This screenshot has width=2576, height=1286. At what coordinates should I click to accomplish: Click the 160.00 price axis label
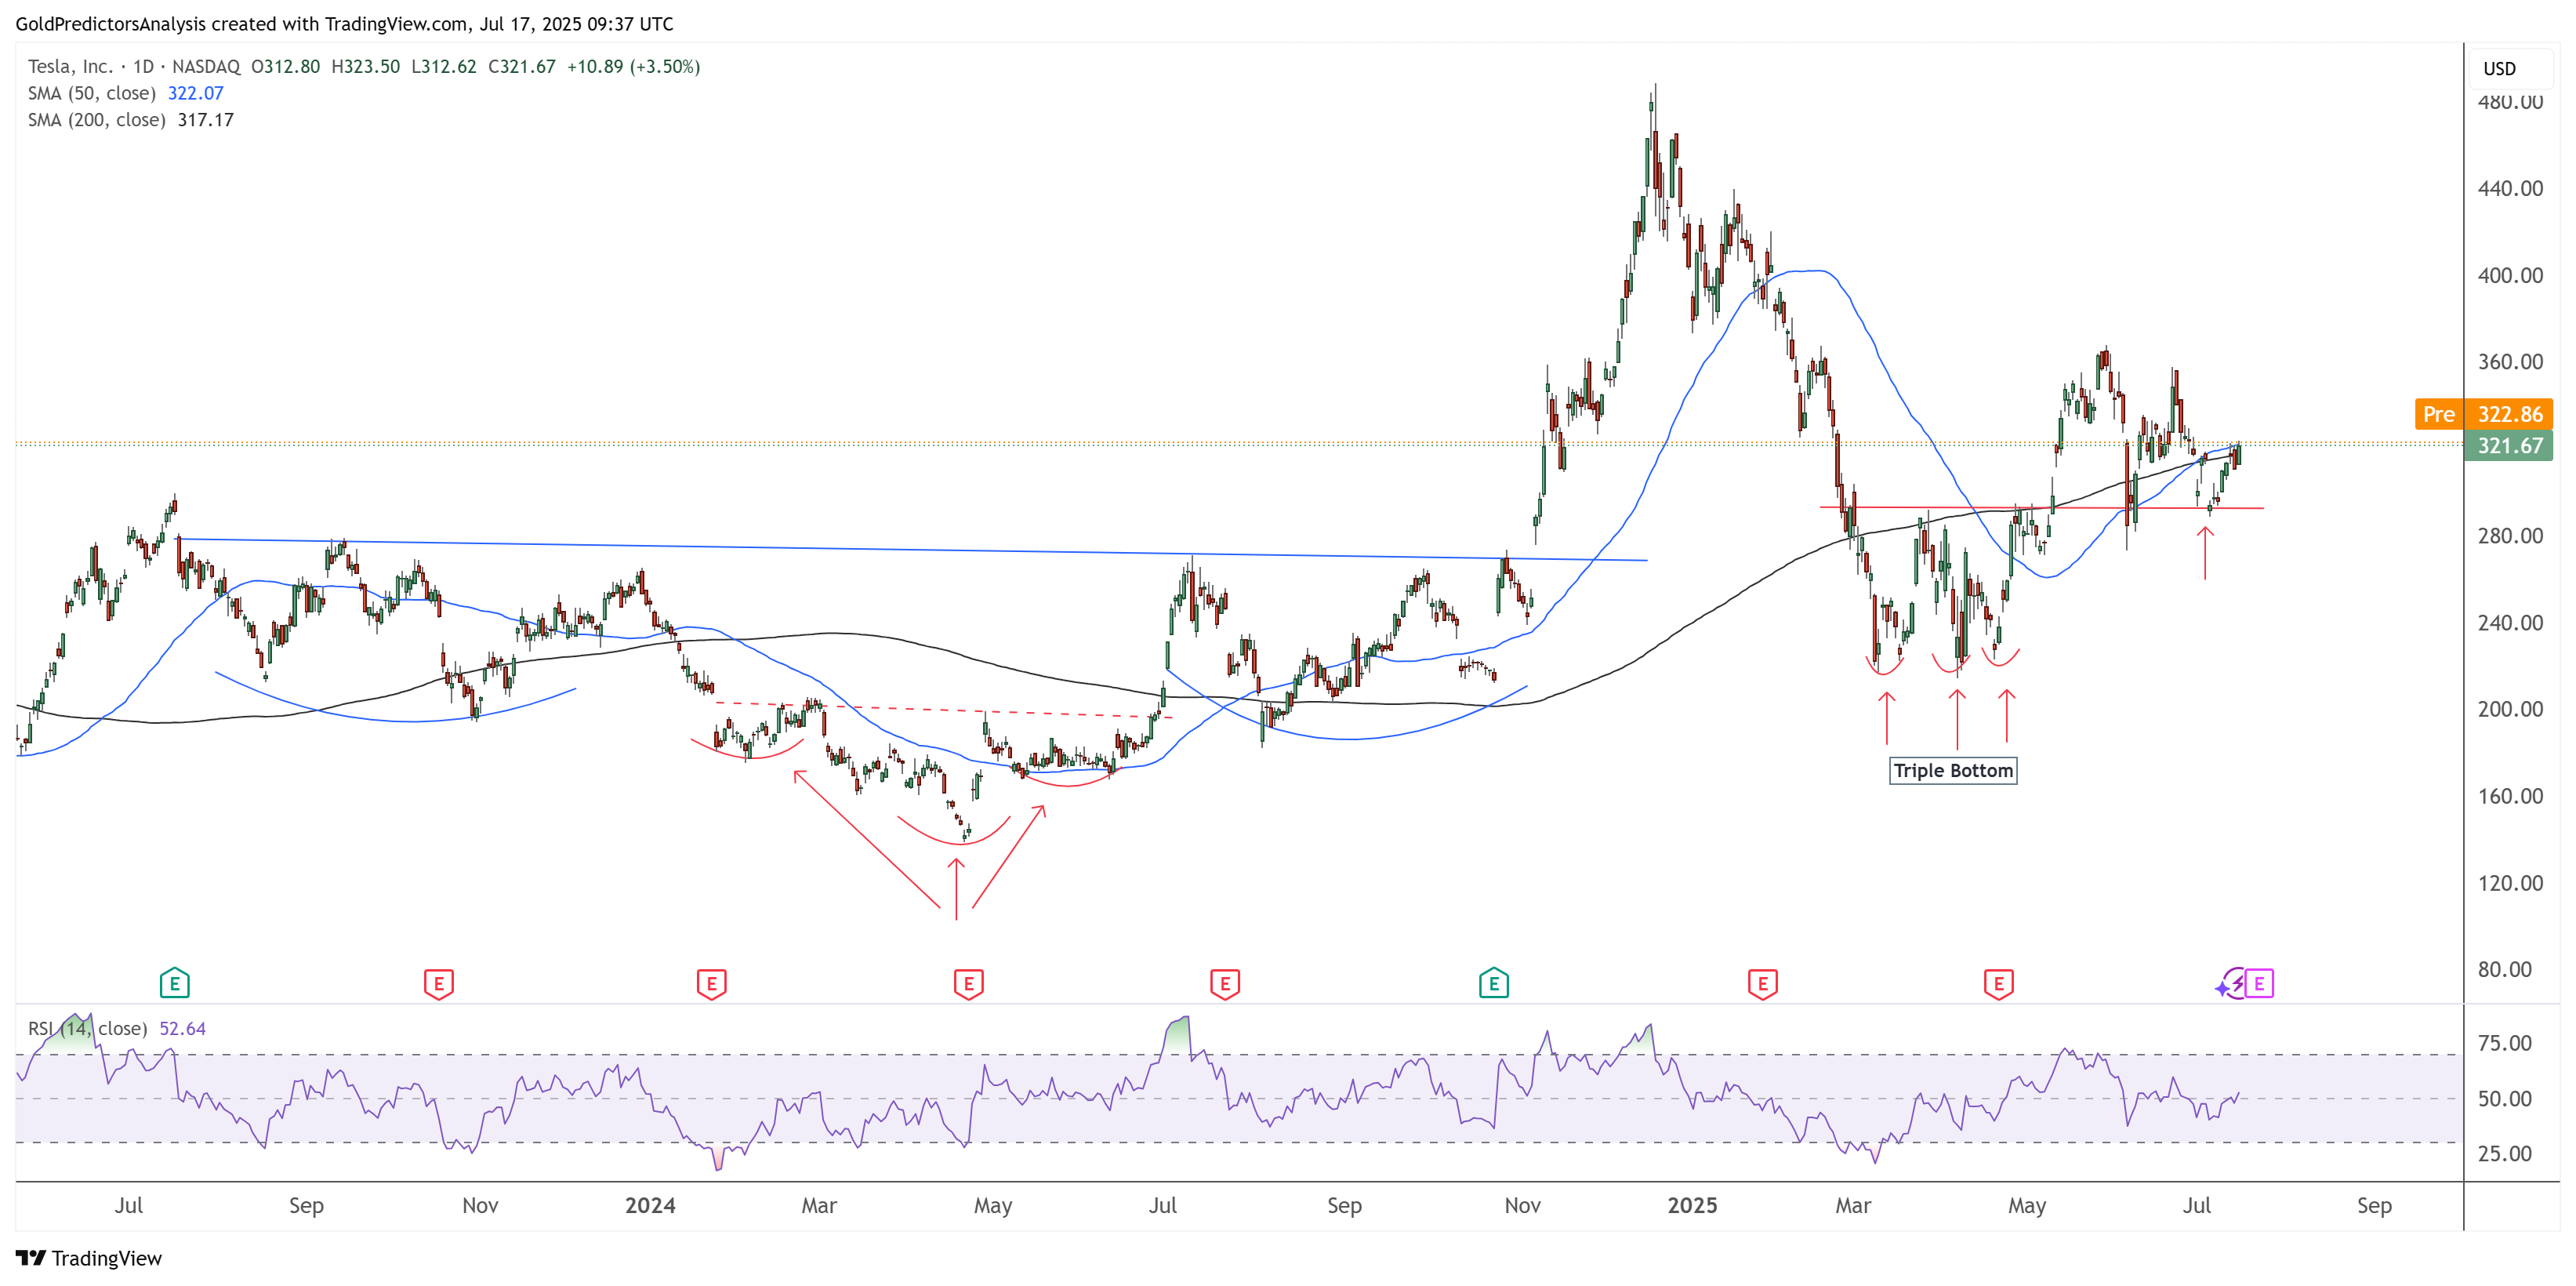2510,796
